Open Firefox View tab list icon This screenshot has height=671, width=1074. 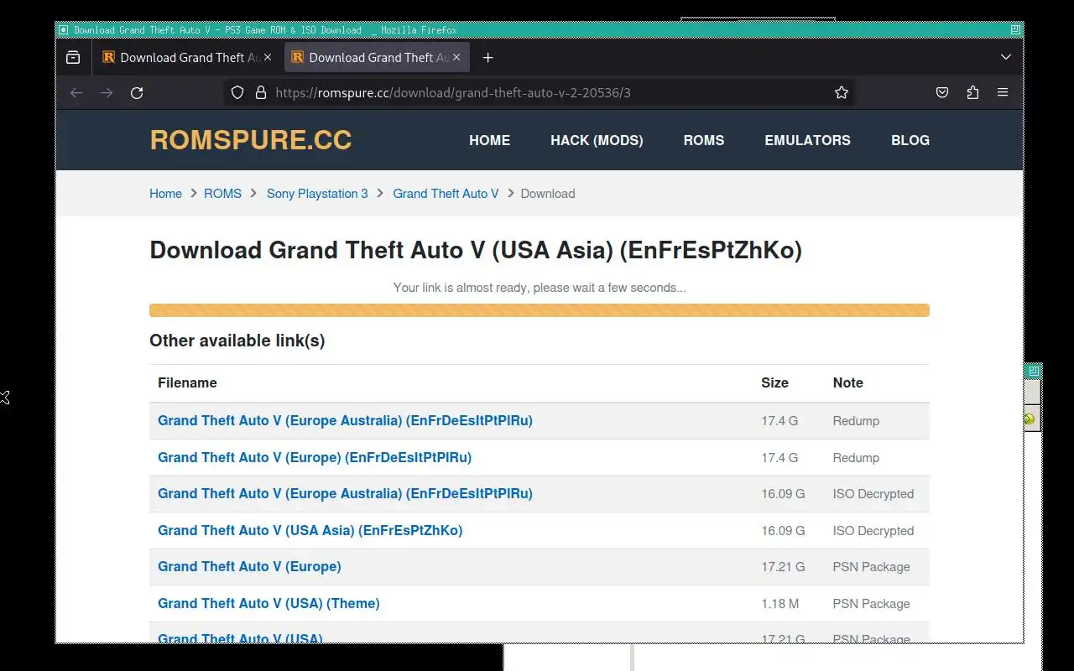[73, 57]
